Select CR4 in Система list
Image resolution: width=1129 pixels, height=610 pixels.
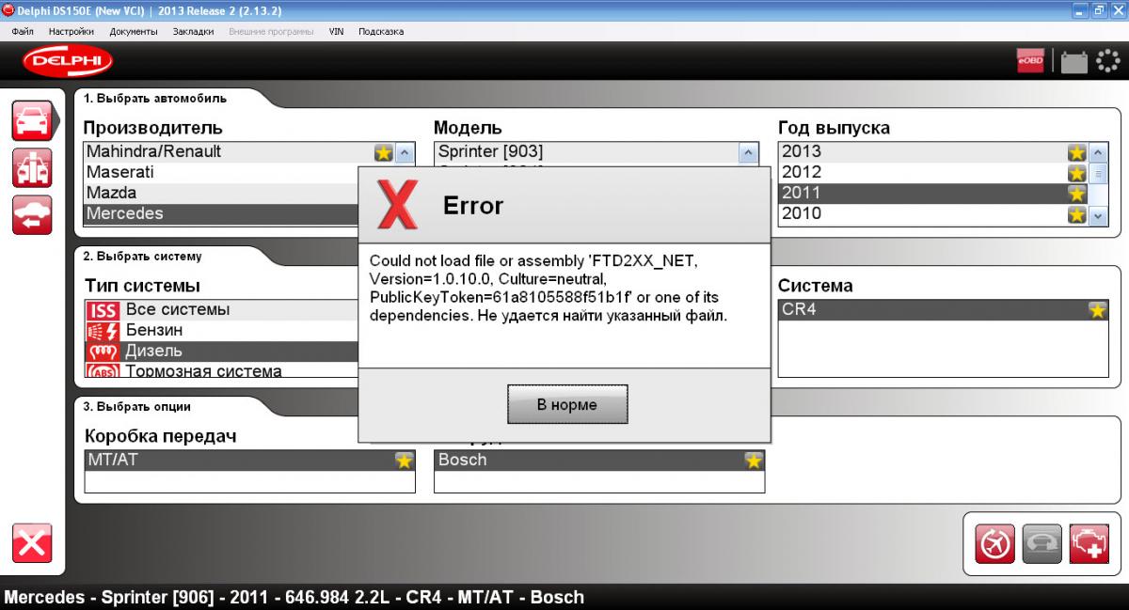(x=944, y=309)
